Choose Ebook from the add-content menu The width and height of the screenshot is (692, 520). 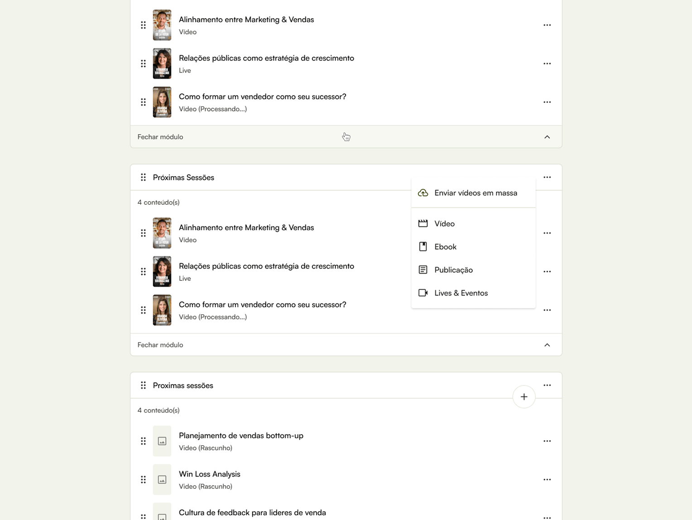pyautogui.click(x=445, y=247)
